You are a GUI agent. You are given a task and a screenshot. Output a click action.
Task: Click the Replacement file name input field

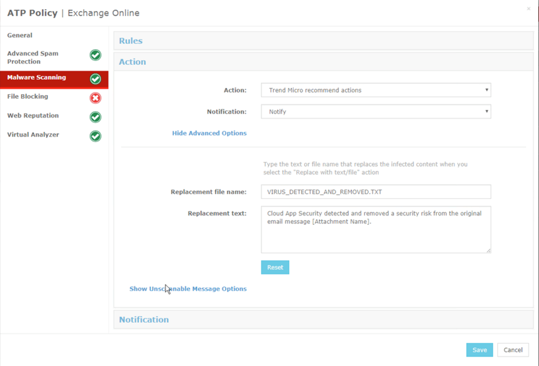(376, 192)
